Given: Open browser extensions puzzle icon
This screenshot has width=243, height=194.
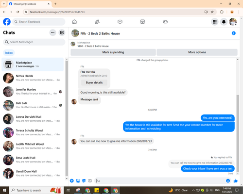Looking at the screenshot, I should 222,12.
